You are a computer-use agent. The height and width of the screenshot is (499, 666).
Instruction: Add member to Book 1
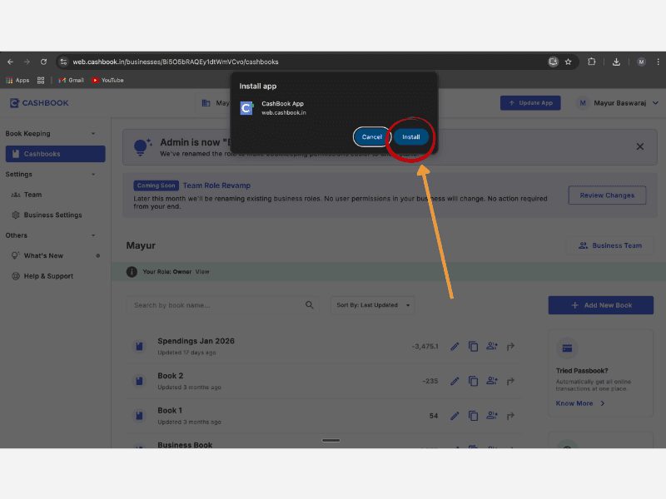click(492, 416)
